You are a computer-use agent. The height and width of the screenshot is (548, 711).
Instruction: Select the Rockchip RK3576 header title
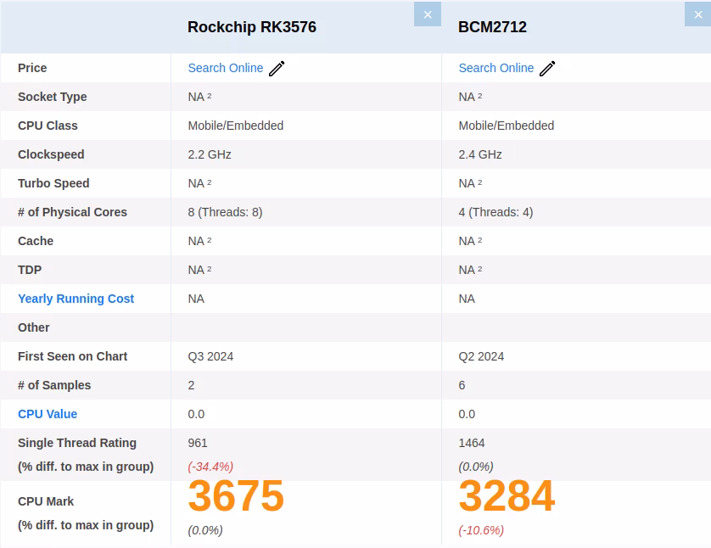coord(252,27)
